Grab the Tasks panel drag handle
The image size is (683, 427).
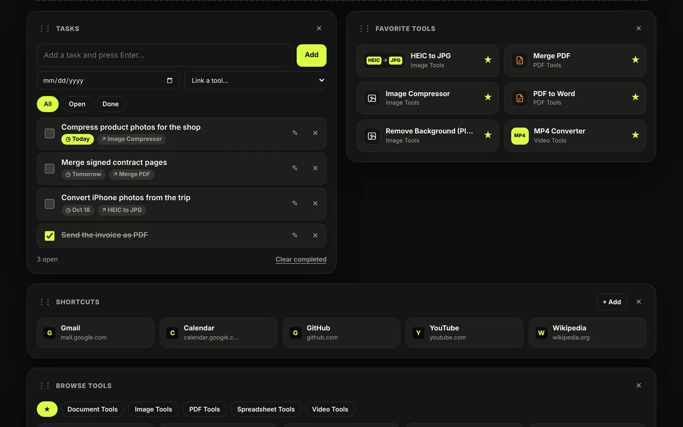point(45,29)
